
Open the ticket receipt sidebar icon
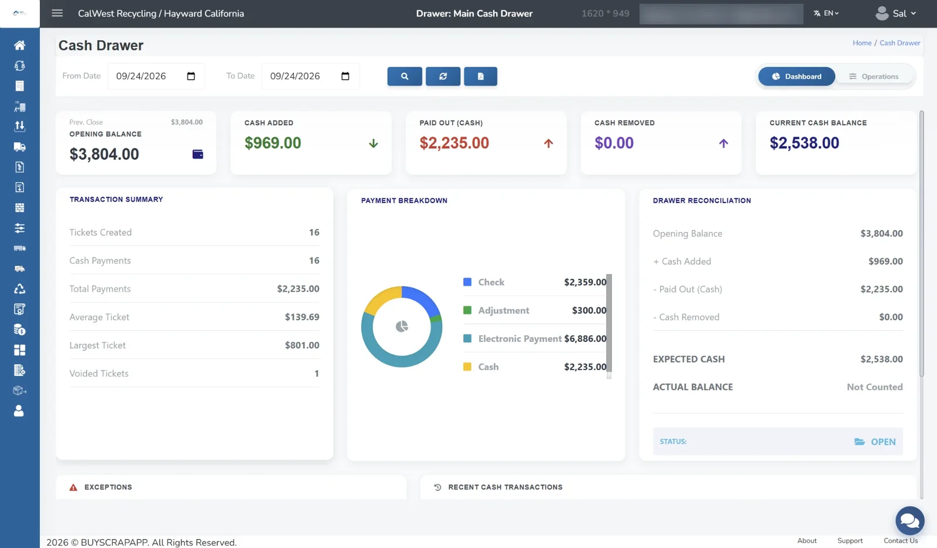pos(19,86)
